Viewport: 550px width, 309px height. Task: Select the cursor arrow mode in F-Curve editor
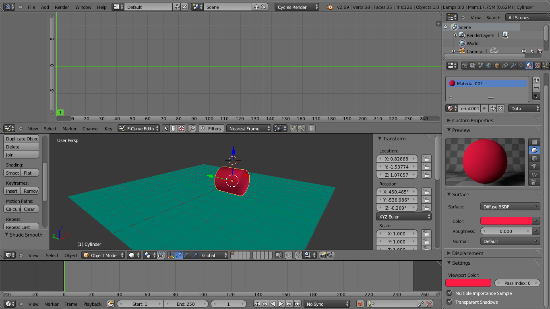166,128
